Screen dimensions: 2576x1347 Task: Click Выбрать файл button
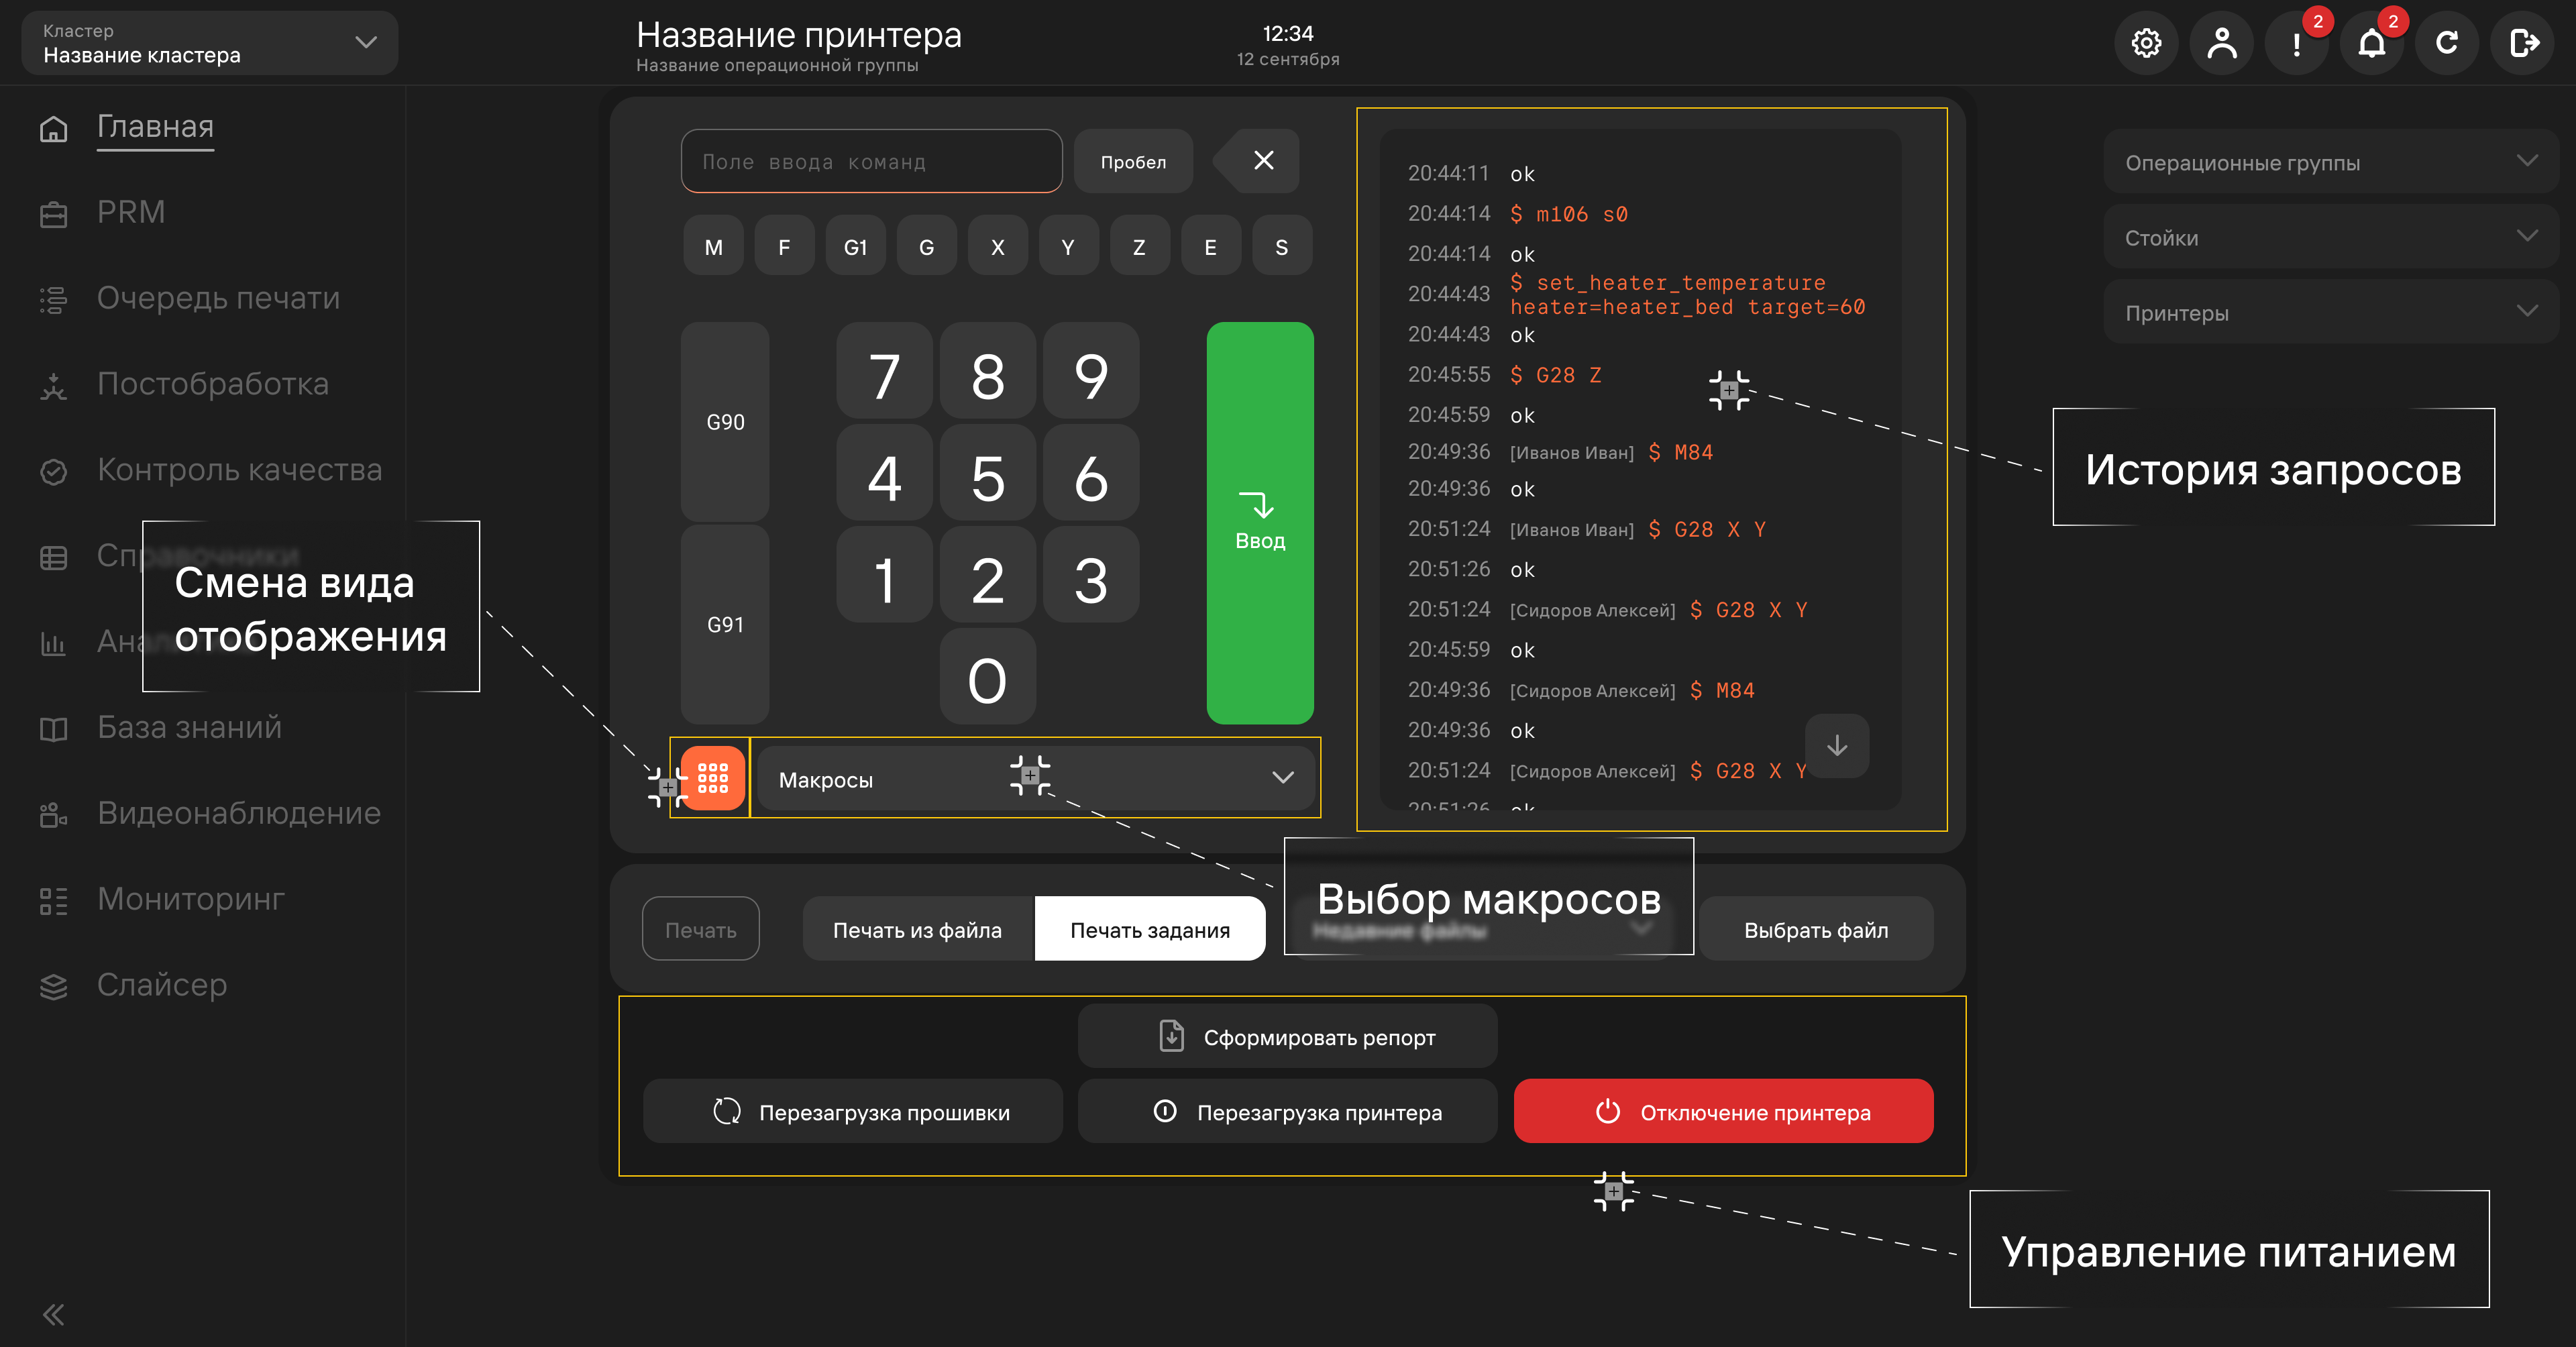[1816, 929]
